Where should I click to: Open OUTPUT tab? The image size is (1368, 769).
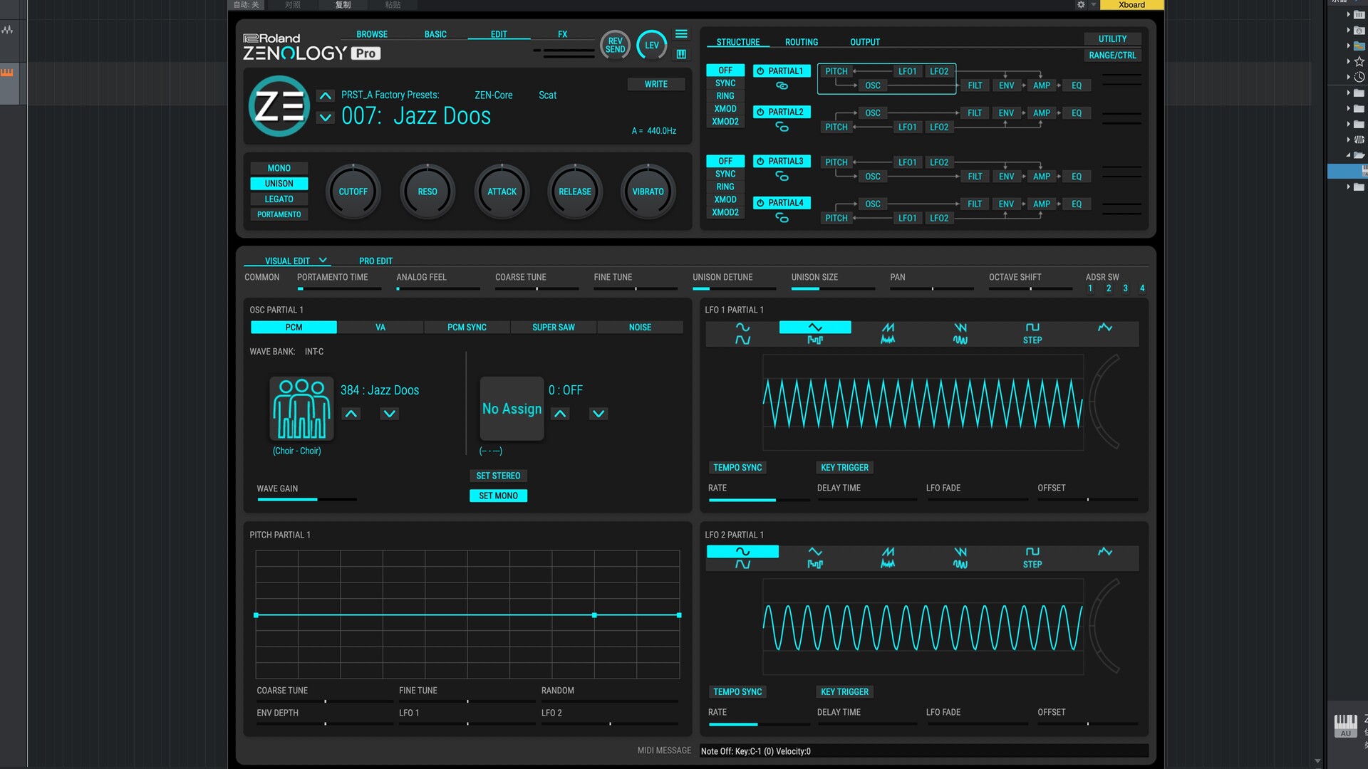864,42
